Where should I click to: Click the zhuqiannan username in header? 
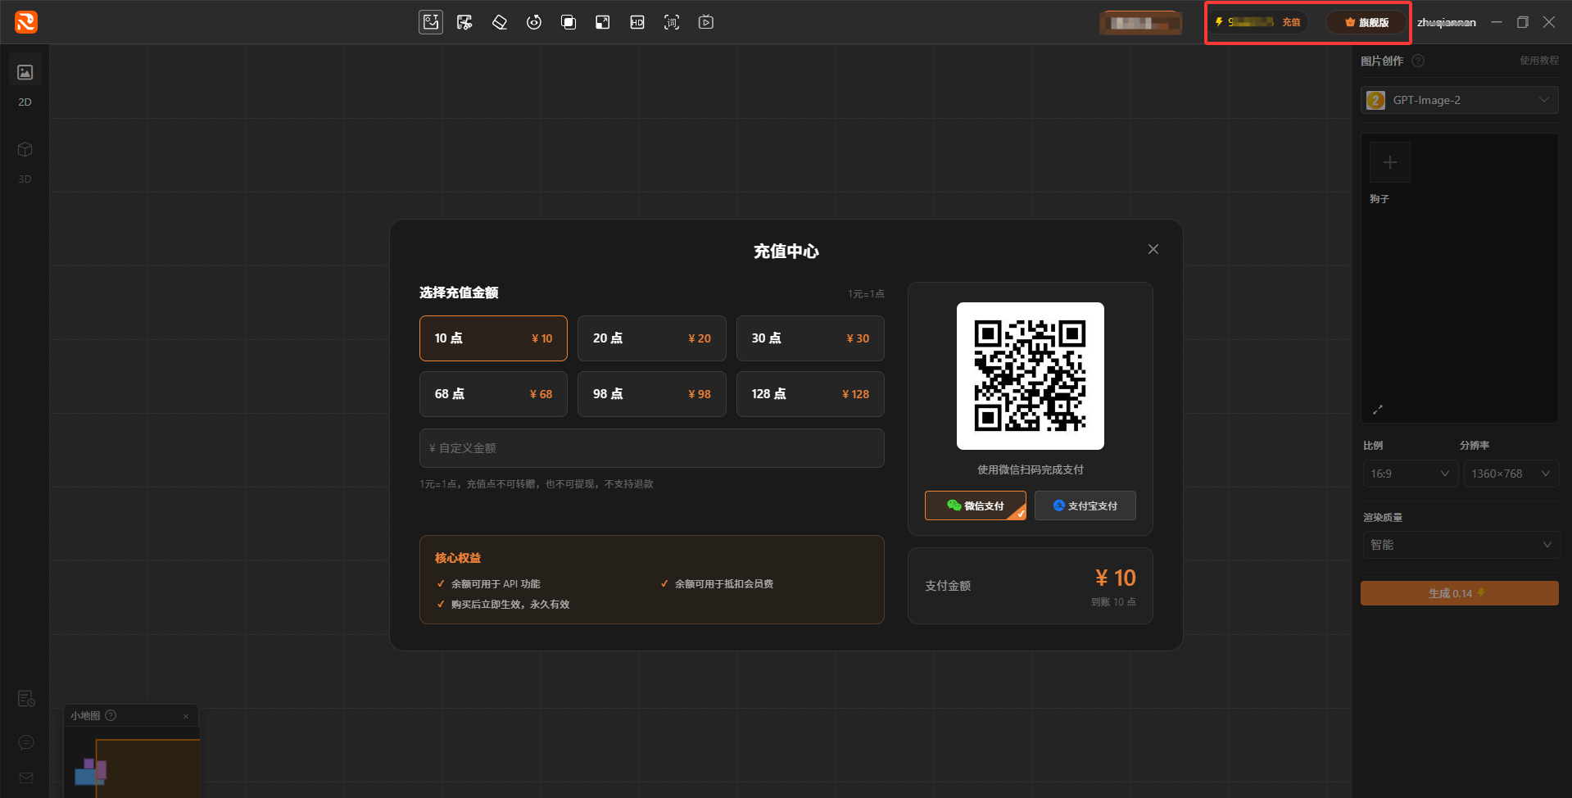[1447, 22]
